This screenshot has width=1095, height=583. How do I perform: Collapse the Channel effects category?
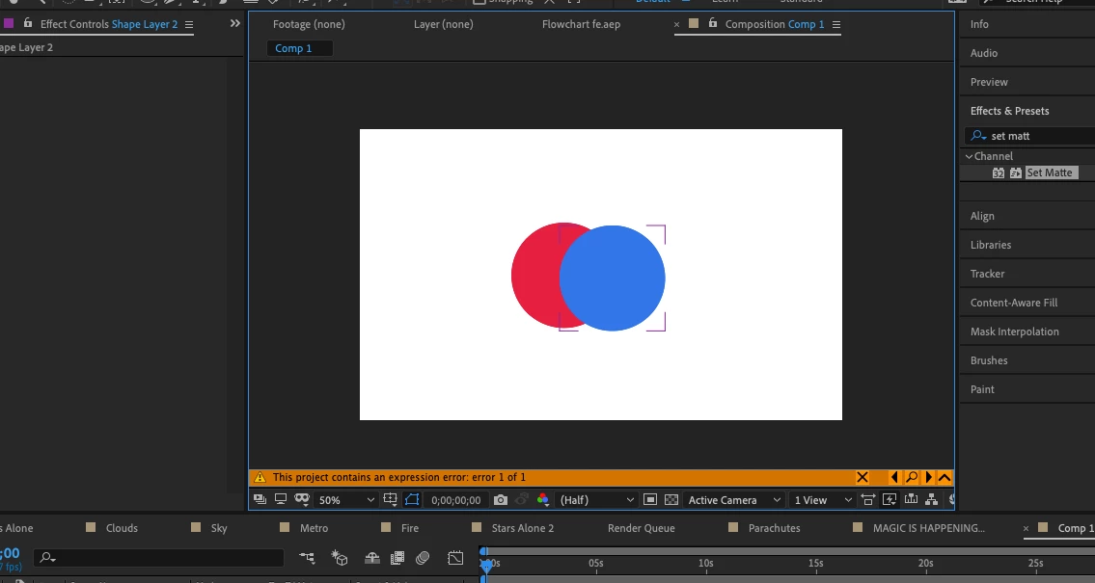click(x=970, y=156)
